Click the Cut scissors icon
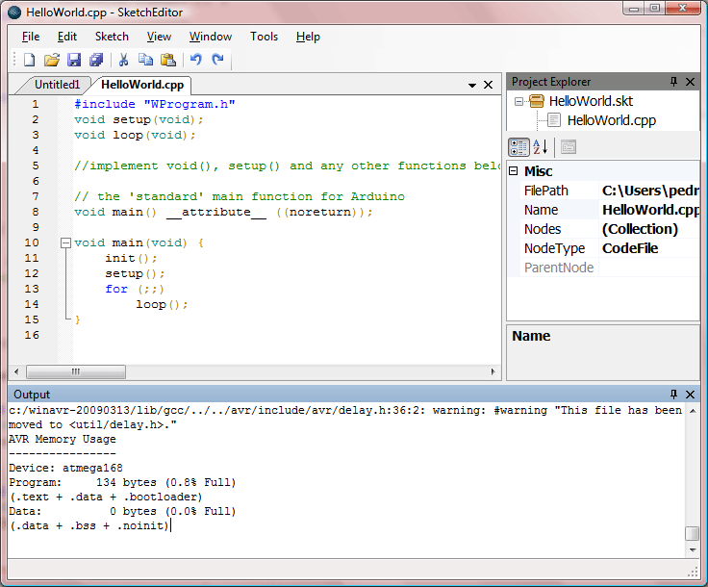The image size is (708, 587). (x=123, y=60)
